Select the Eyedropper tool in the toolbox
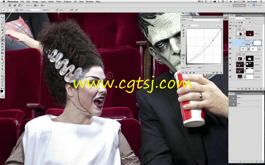Image resolution: width=265 pixels, height=165 pixels. tap(2, 34)
